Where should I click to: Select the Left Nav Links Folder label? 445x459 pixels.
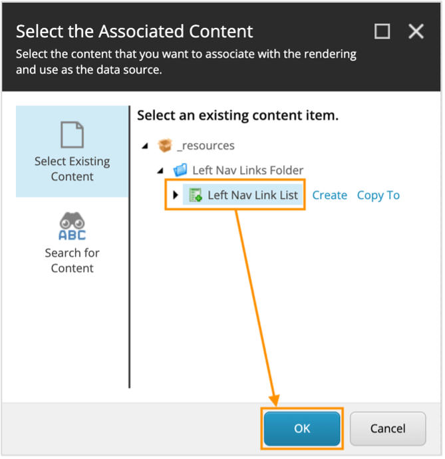247,170
